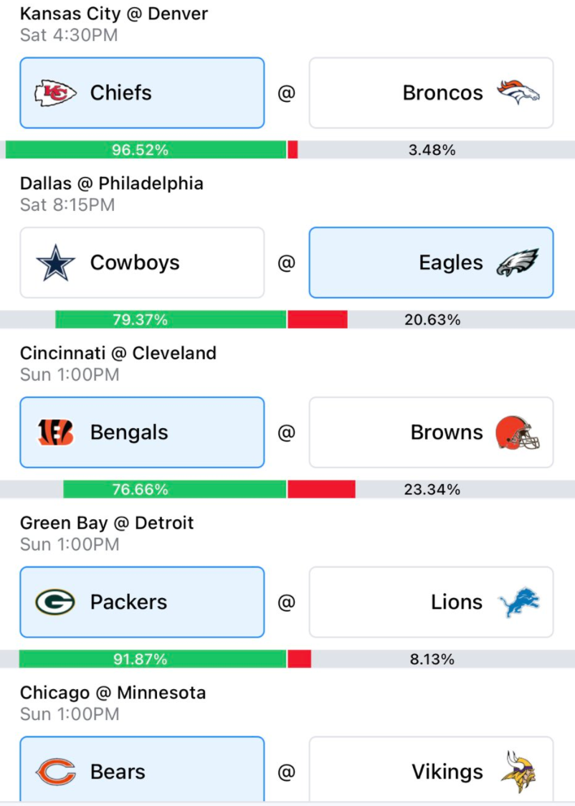The width and height of the screenshot is (575, 806).
Task: Click the Kansas City Chiefs arrowhead logo
Action: click(55, 93)
